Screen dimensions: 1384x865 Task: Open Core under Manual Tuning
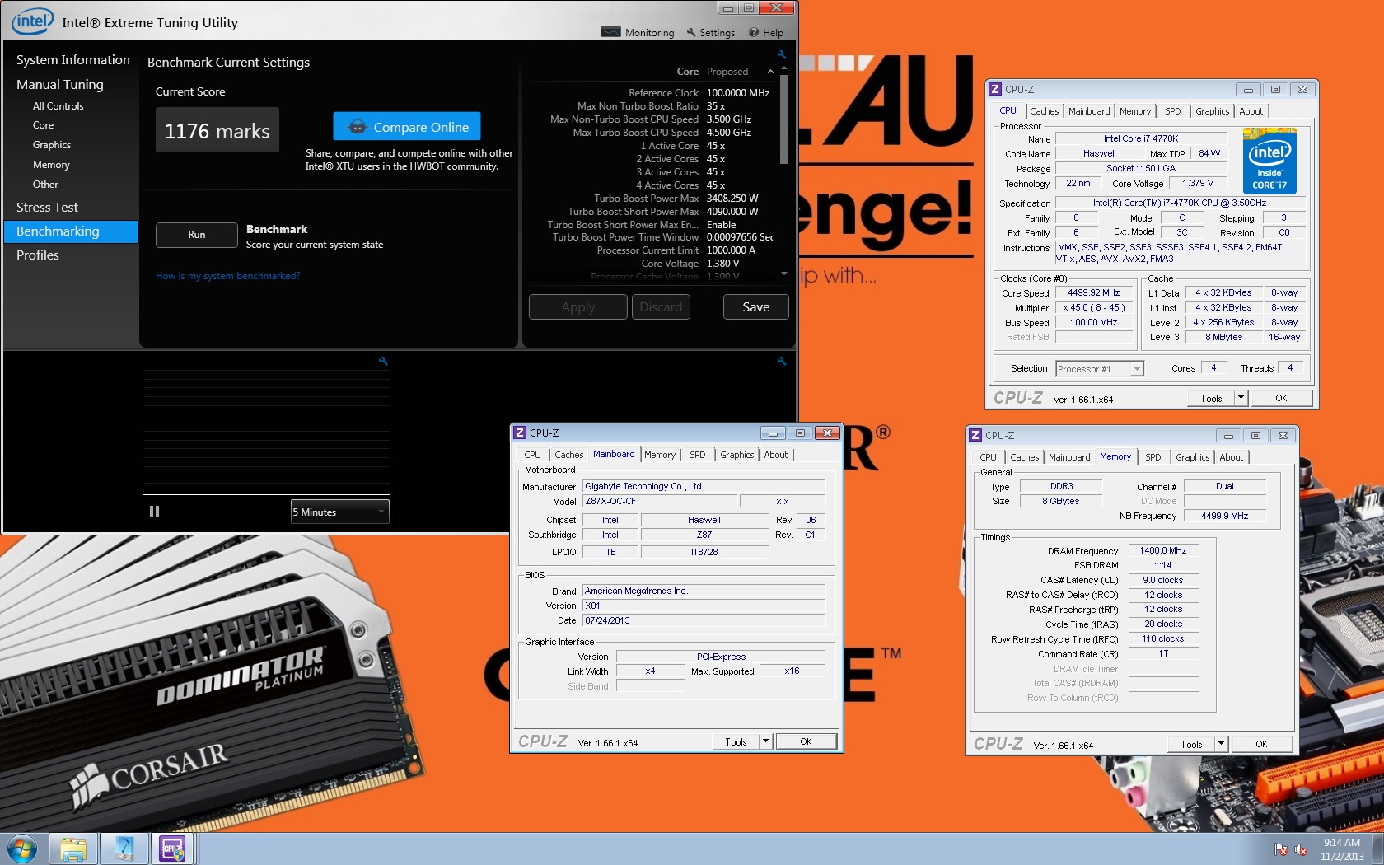(44, 125)
